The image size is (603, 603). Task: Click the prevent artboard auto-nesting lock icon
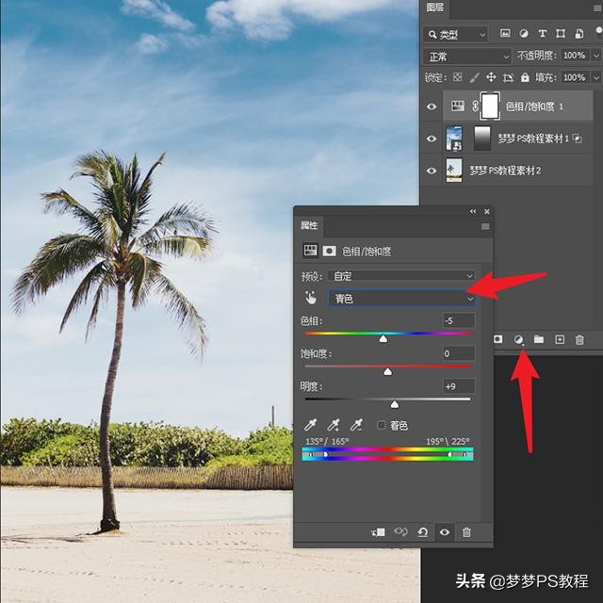click(x=508, y=77)
